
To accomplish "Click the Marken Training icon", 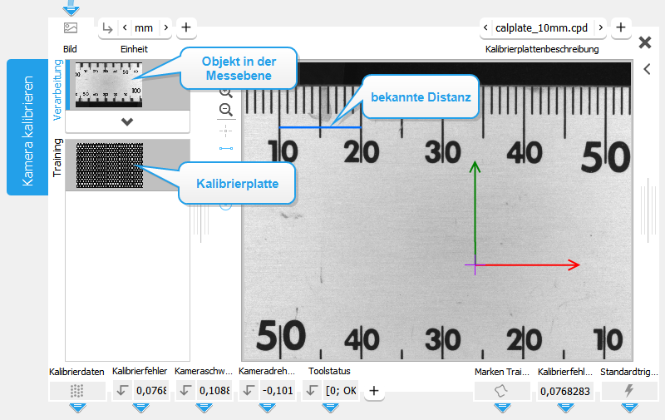I will point(501,390).
